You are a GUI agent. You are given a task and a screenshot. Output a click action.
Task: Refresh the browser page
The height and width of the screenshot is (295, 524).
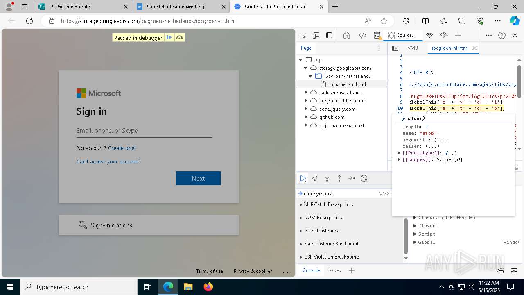point(29,21)
